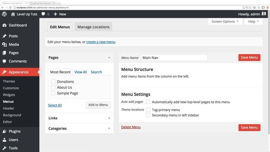Switch to the Edit Menus tab

[x=60, y=27]
